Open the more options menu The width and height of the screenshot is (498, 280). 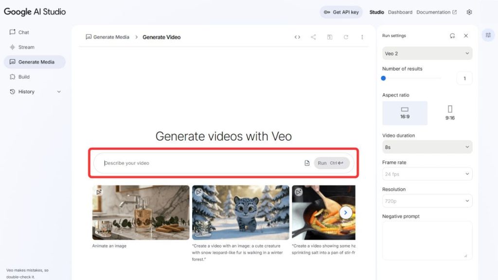[362, 37]
